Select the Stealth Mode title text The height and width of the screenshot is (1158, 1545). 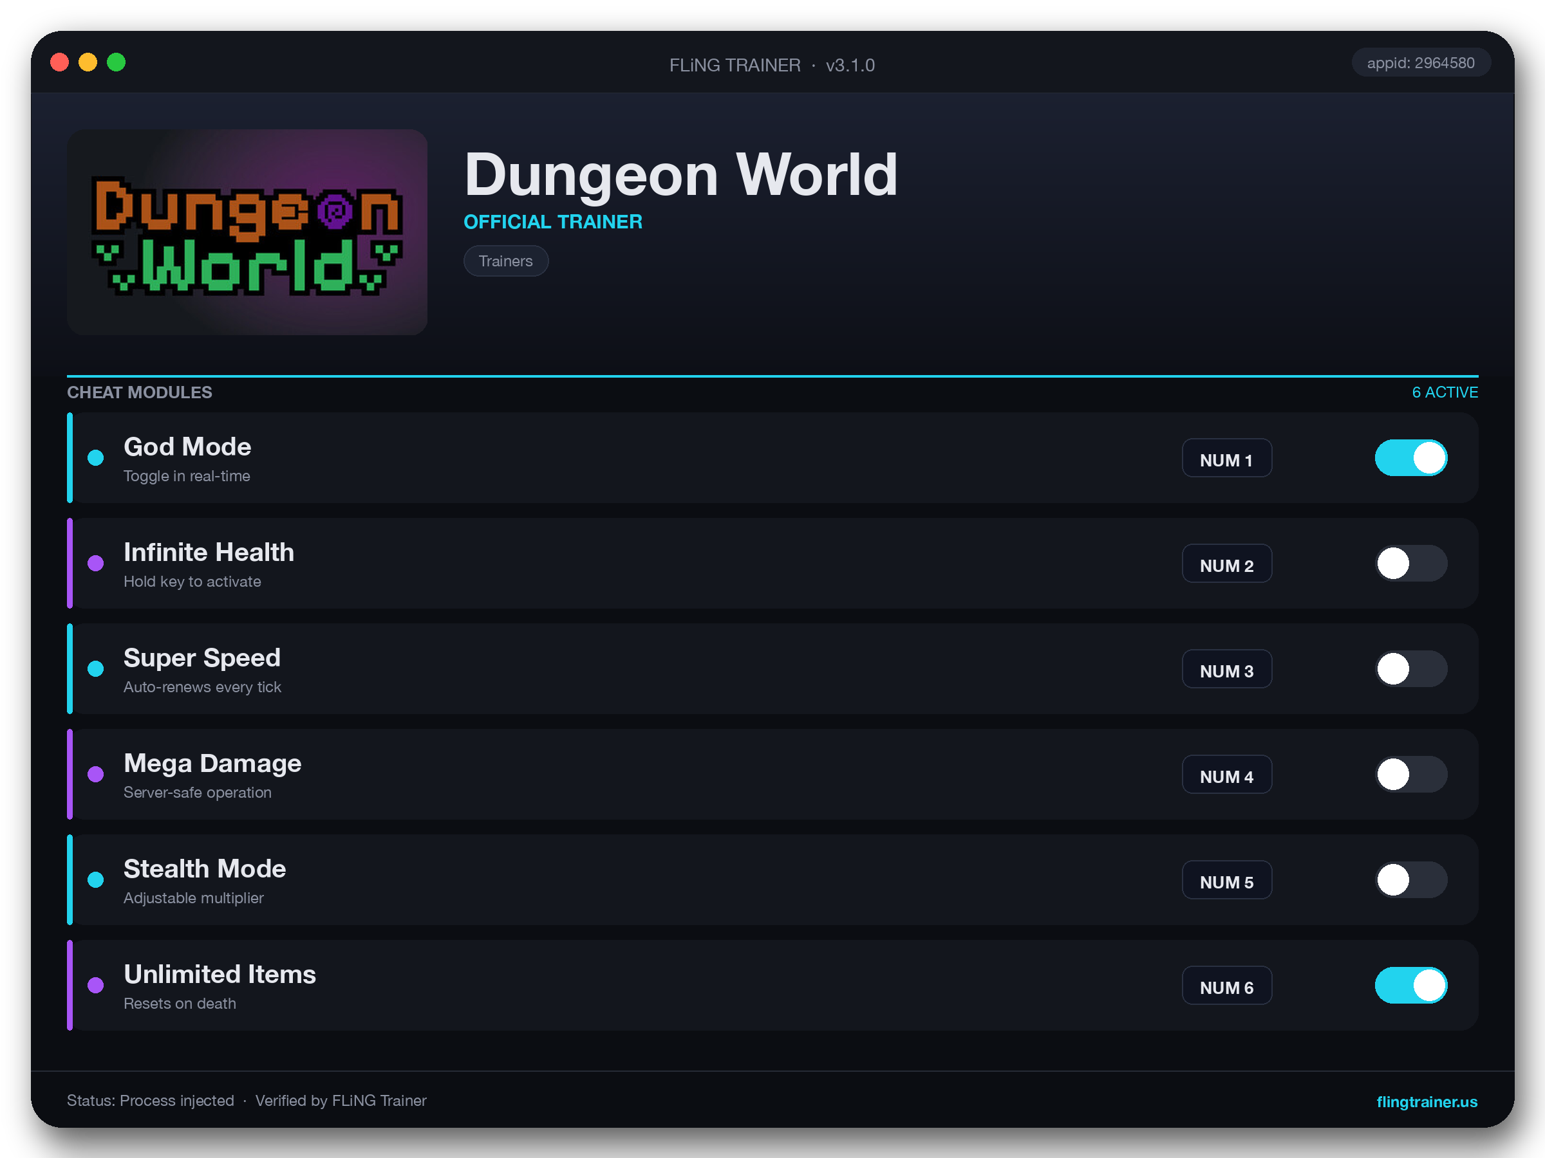205,868
